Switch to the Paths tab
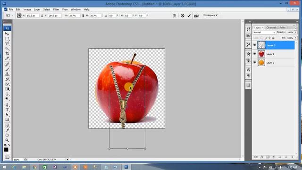This screenshot has height=170, width=302. 282,27
